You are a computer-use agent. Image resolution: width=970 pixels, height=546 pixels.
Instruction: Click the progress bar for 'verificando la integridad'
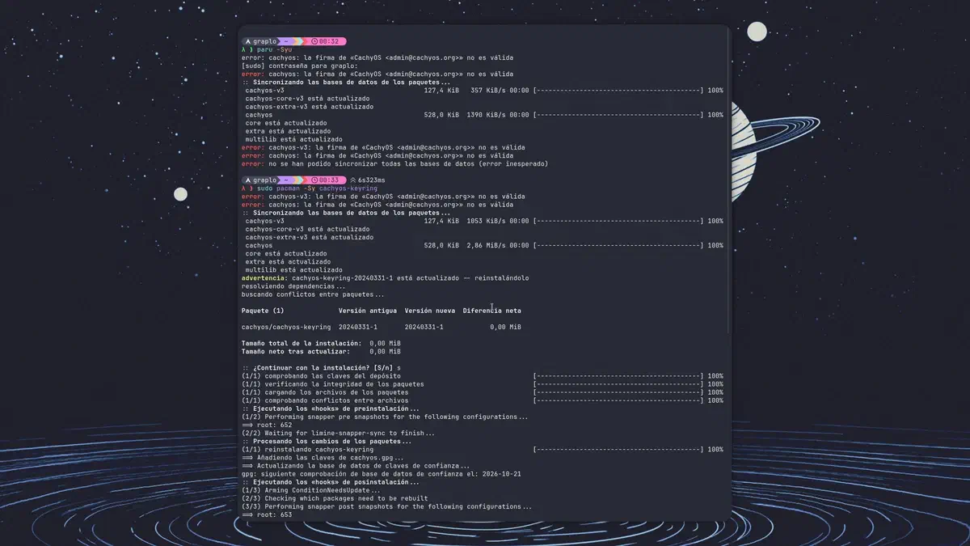coord(618,384)
